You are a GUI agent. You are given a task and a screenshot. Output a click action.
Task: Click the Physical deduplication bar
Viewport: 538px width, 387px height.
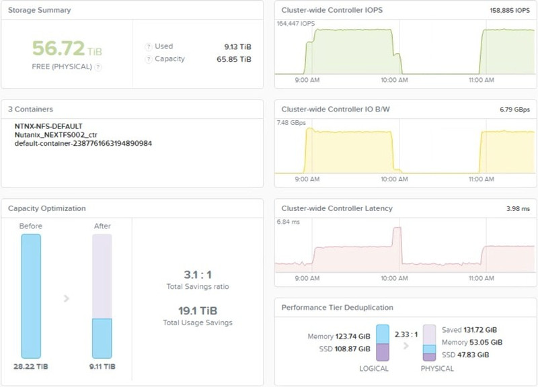pyautogui.click(x=429, y=343)
